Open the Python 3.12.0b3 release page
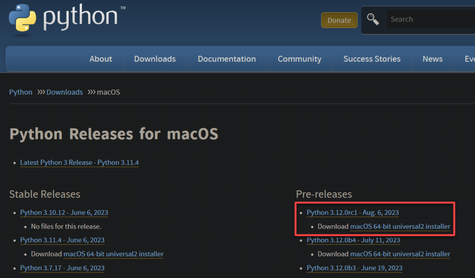Screen dimensions: 475x278 click(354, 268)
